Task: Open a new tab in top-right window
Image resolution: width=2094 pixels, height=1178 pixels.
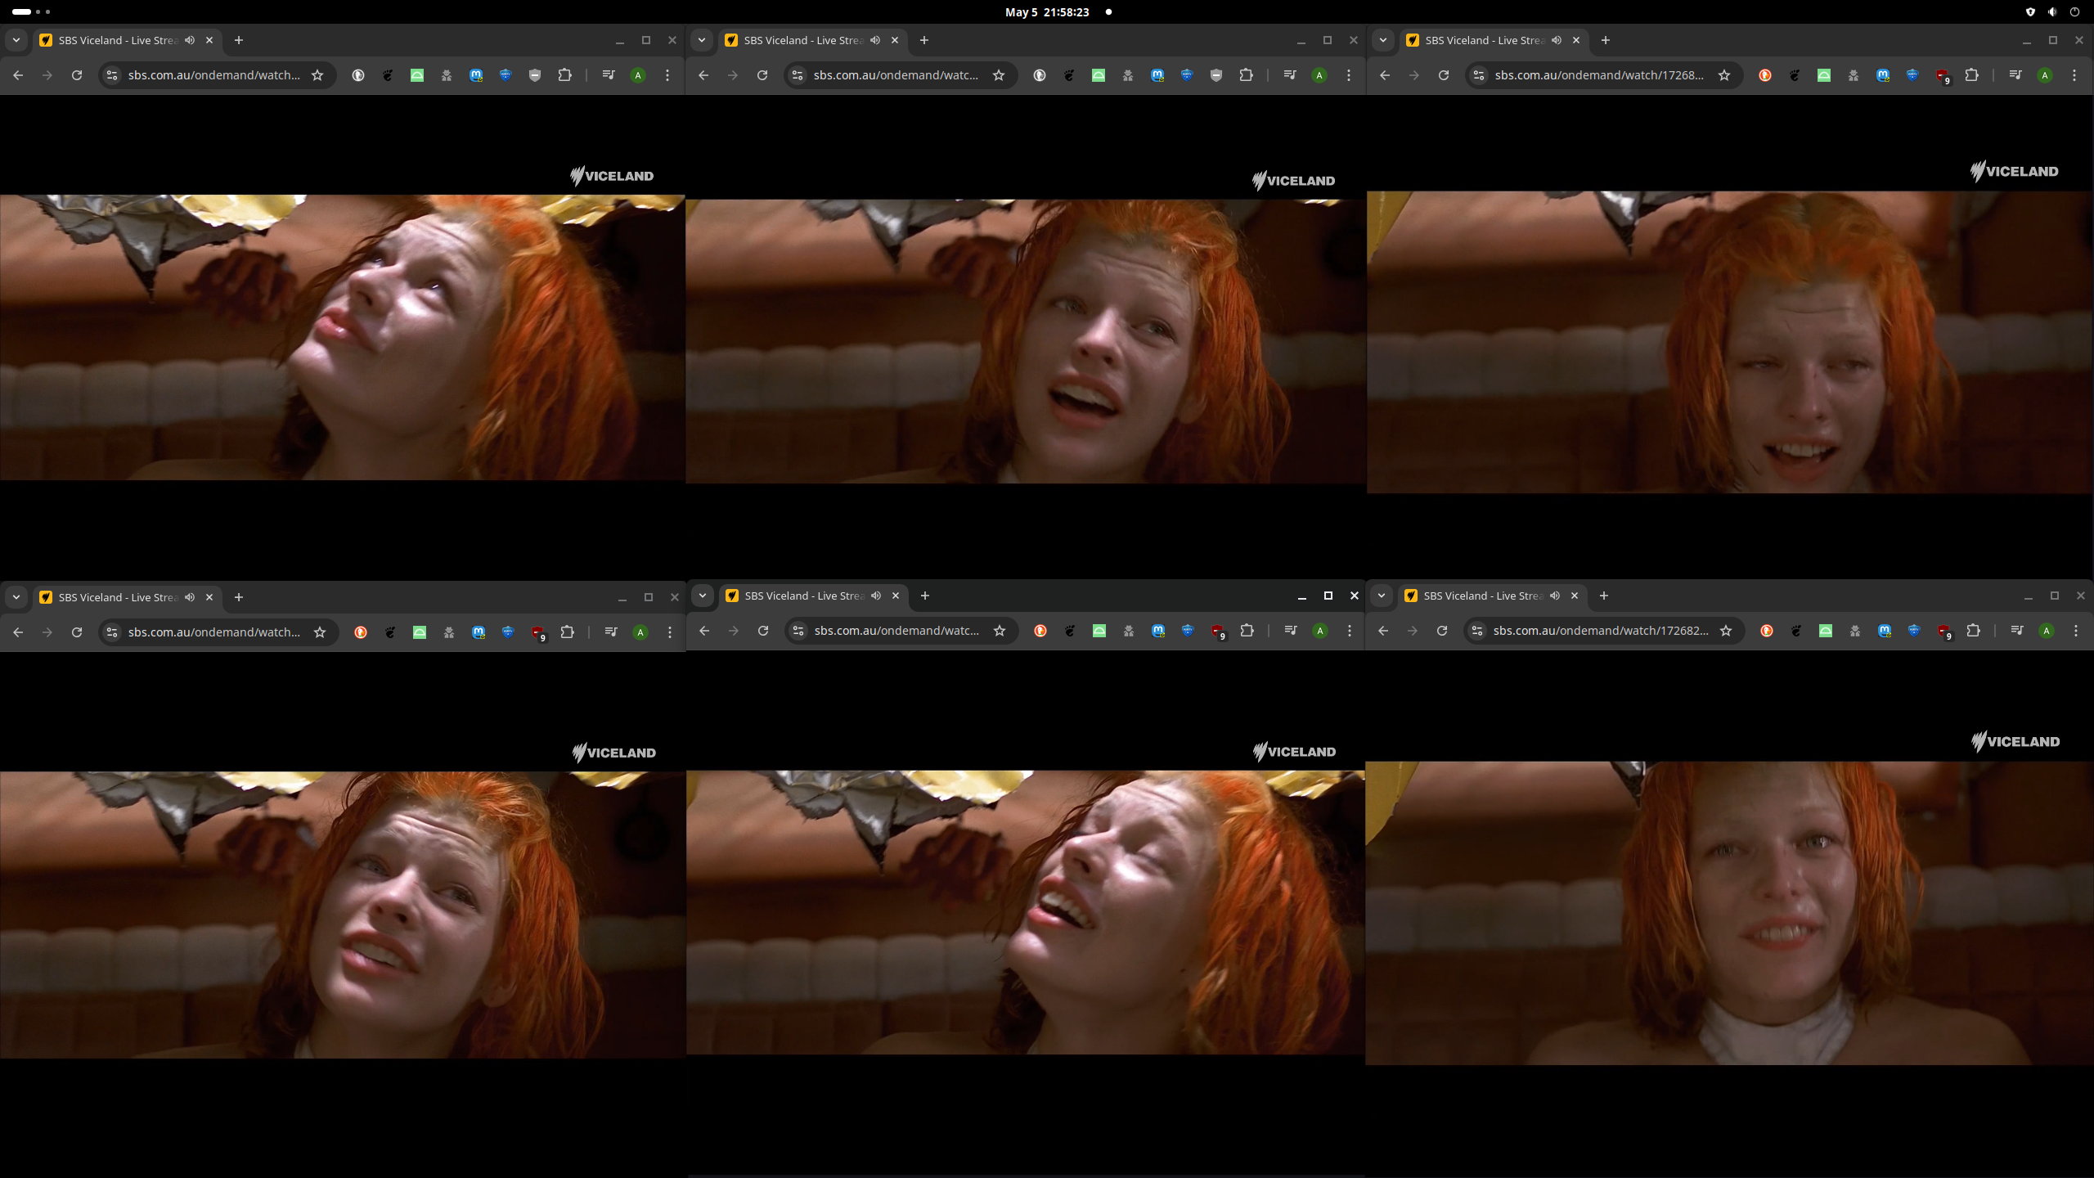Action: [x=1606, y=40]
